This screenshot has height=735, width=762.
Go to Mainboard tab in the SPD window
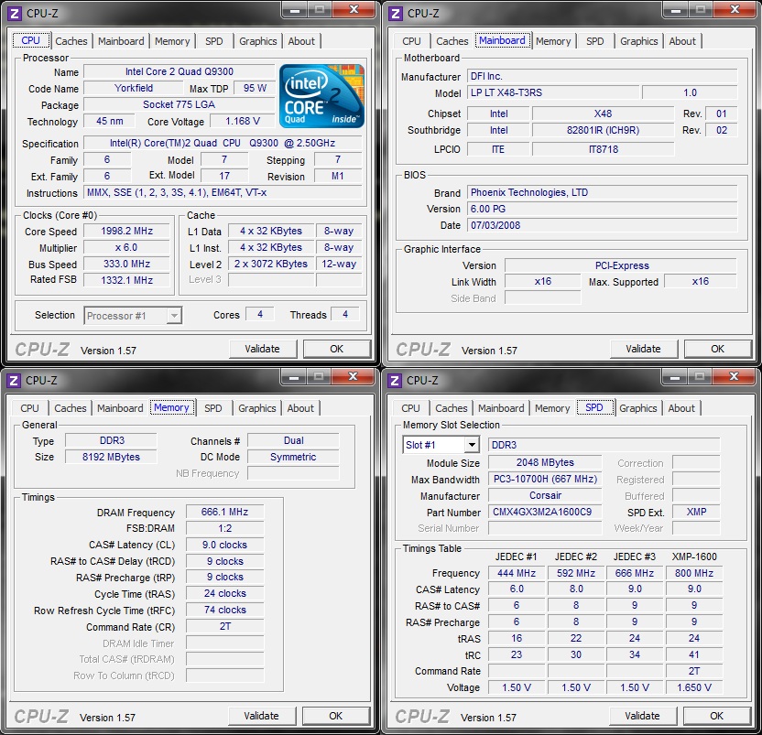pyautogui.click(x=501, y=408)
